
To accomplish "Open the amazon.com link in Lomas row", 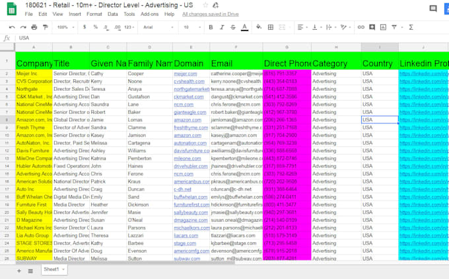I will coord(188,120).
